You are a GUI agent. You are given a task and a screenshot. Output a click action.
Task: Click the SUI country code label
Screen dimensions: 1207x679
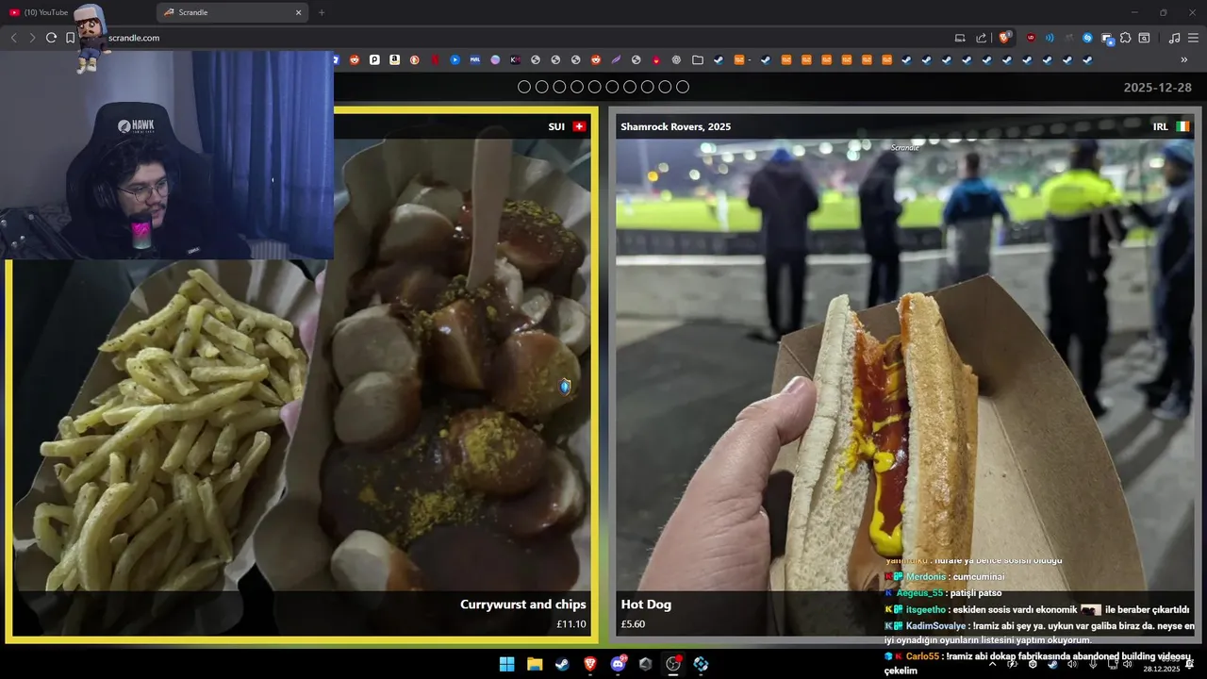(556, 126)
